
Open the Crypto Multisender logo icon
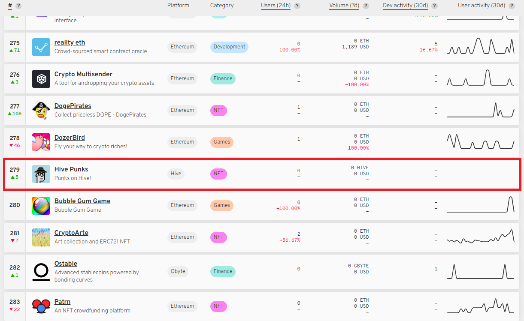(x=41, y=79)
